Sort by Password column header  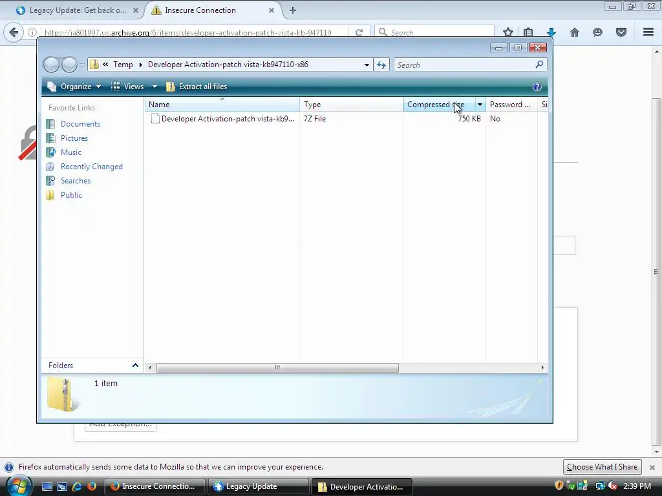511,105
